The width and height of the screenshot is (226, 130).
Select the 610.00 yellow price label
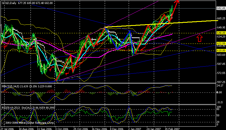(x=220, y=50)
